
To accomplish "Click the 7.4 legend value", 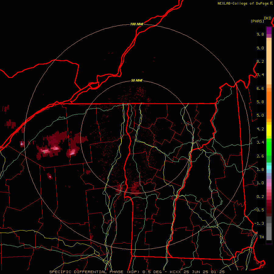I will pyautogui.click(x=260, y=75).
